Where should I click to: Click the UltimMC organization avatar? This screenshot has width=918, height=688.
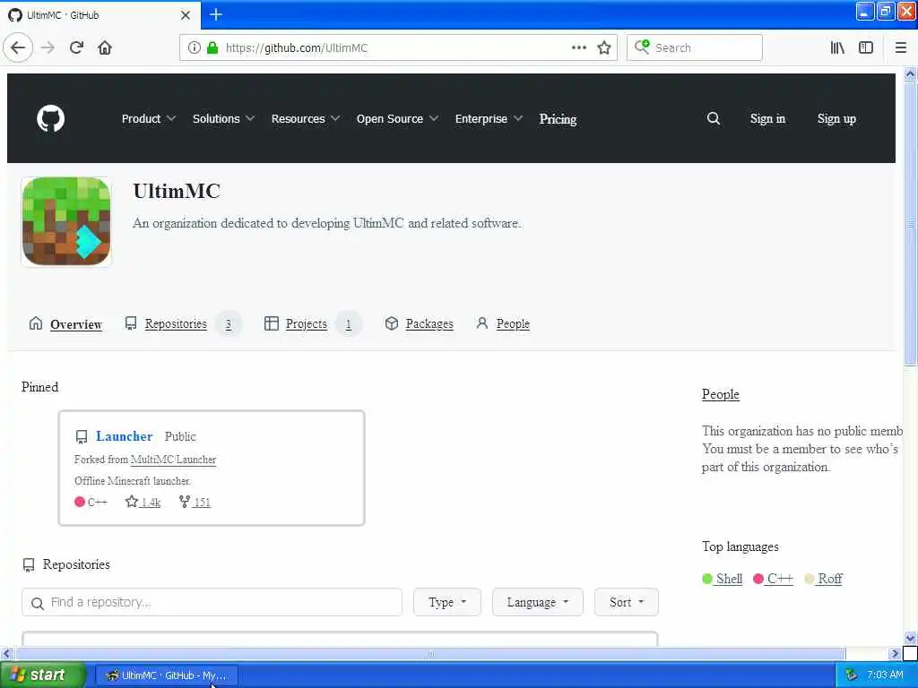66,222
